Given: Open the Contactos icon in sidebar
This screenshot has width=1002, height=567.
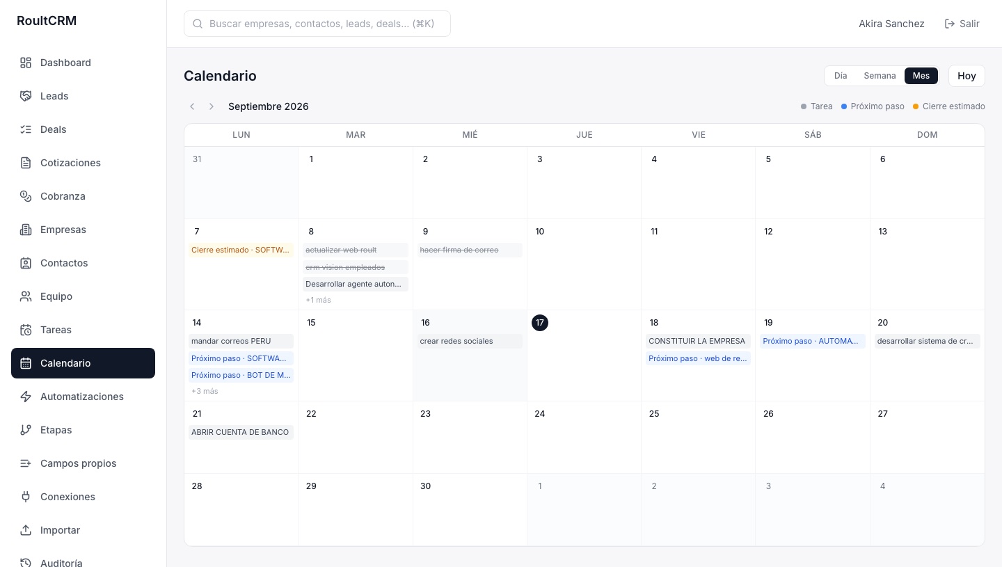Looking at the screenshot, I should click(26, 263).
